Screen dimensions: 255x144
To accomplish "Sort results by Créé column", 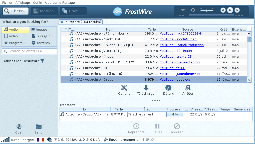I will (224, 30).
